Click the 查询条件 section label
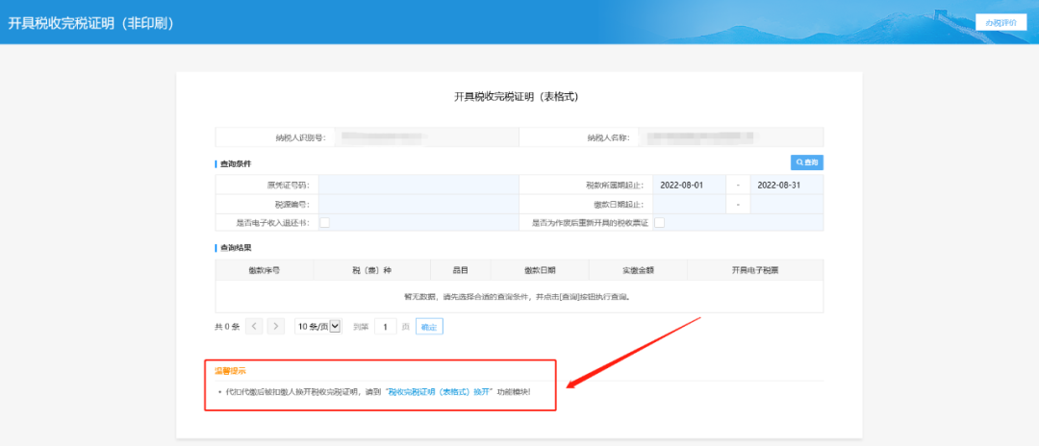This screenshot has width=1039, height=446. (x=236, y=163)
